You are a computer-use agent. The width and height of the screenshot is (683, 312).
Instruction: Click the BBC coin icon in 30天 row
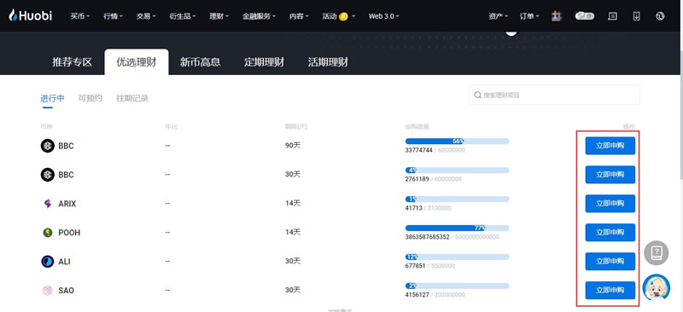pos(48,175)
